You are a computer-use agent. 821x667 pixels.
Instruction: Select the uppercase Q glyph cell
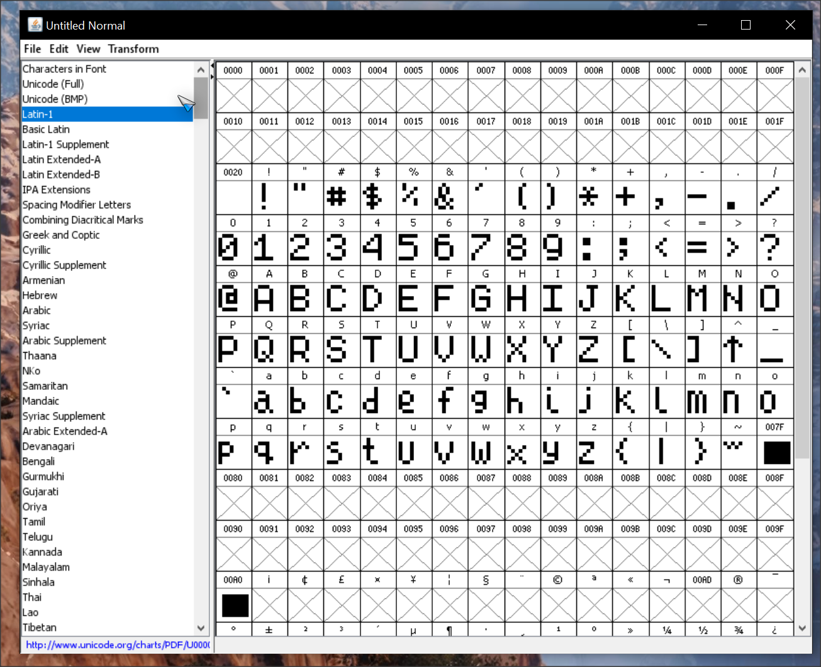tap(269, 350)
